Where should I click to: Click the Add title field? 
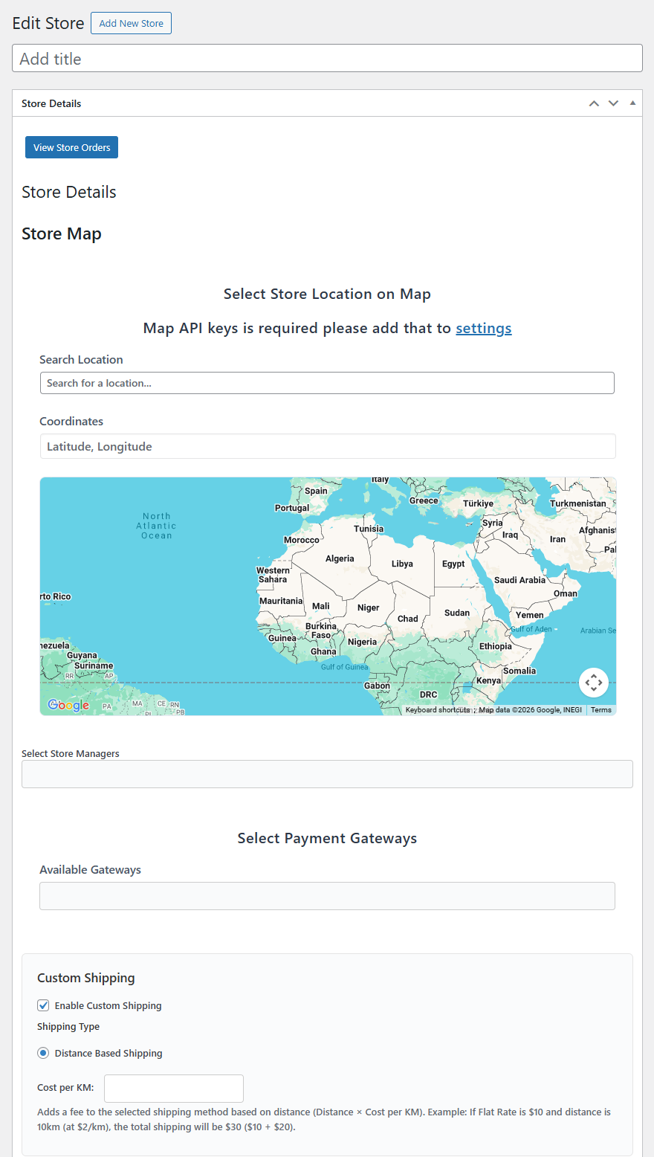click(x=327, y=59)
